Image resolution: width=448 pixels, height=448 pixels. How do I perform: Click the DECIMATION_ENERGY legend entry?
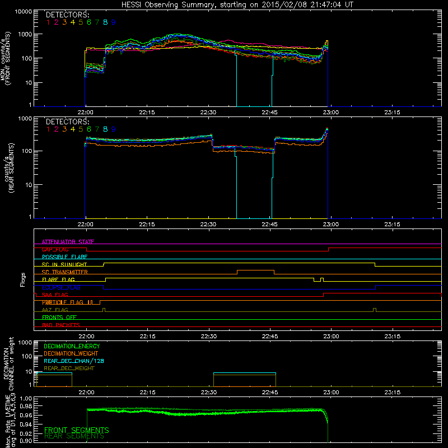click(72, 346)
